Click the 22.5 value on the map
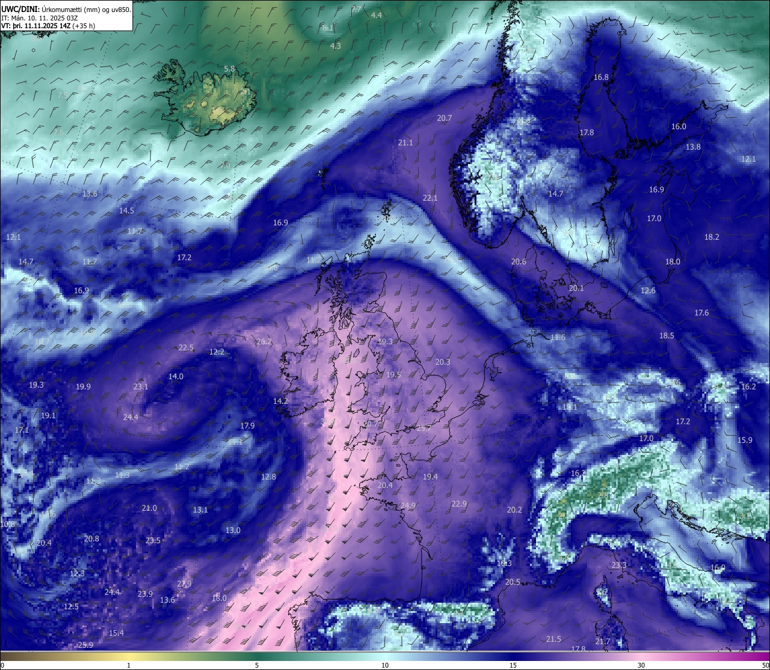The width and height of the screenshot is (770, 670). [186, 347]
